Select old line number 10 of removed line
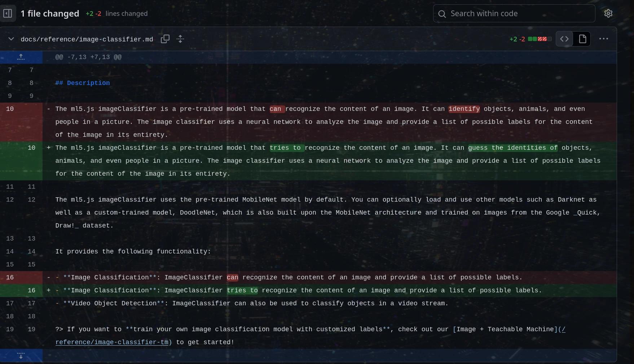The width and height of the screenshot is (634, 364). 10,109
